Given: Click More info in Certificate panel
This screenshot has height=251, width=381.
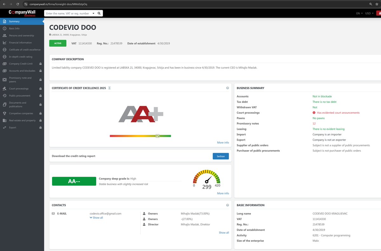Looking at the screenshot, I should (x=223, y=142).
